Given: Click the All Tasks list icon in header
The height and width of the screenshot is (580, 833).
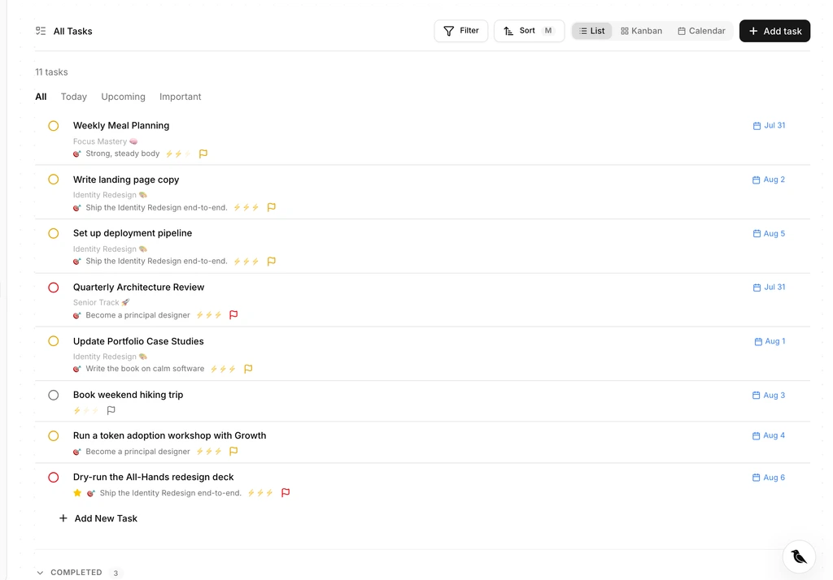Looking at the screenshot, I should coord(41,31).
